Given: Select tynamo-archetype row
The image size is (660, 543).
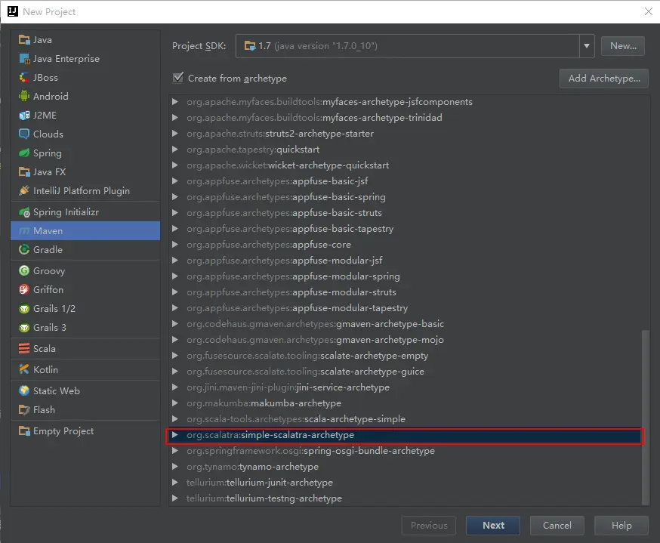Looking at the screenshot, I should [x=406, y=467].
